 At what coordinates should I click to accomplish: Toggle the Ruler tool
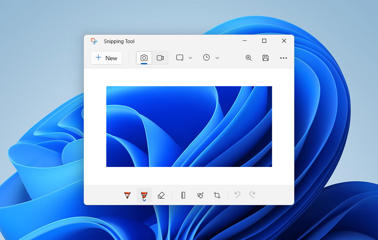[183, 195]
